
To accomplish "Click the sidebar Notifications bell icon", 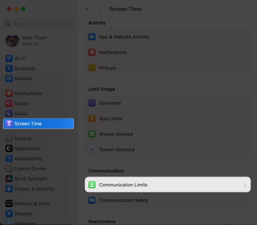I will click(9, 93).
